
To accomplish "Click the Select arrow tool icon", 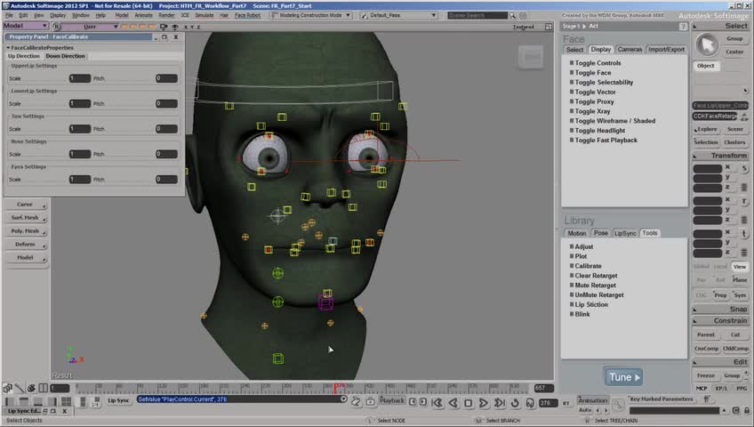I will click(708, 44).
